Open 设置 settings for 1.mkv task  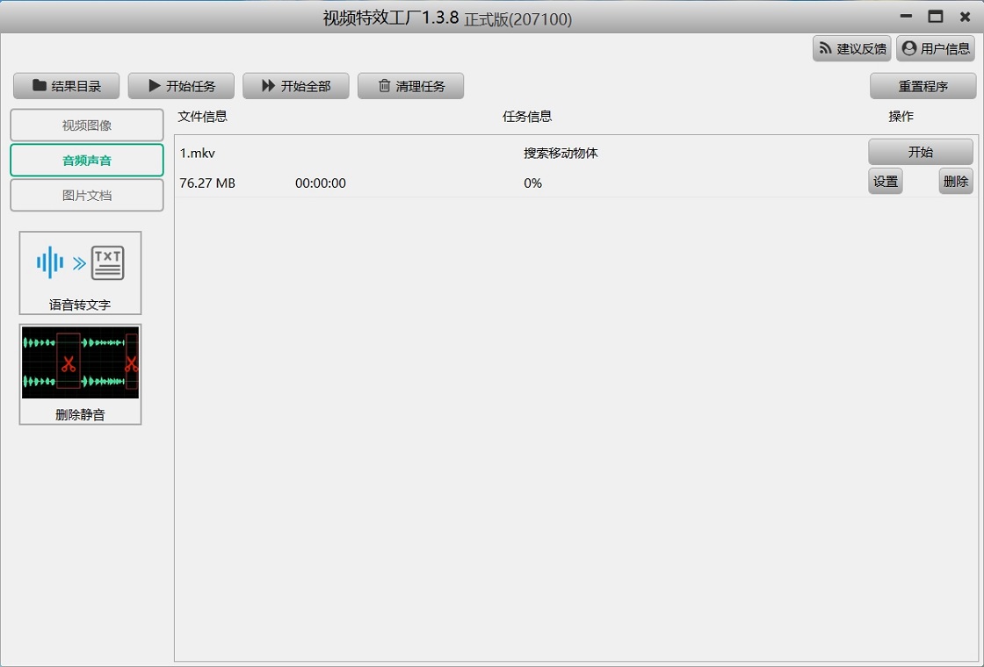coord(886,181)
